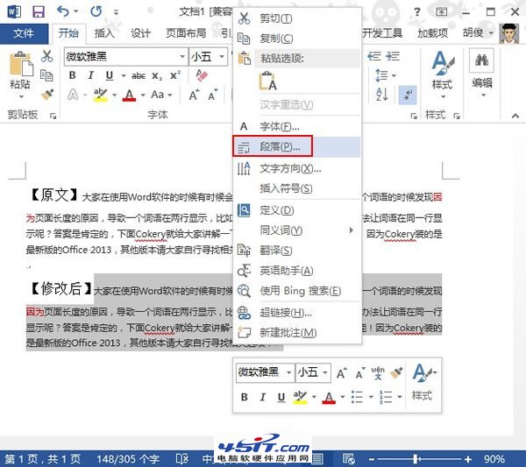The width and height of the screenshot is (526, 467).
Task: Switch to the 设计 ribbon tab
Action: [x=140, y=33]
